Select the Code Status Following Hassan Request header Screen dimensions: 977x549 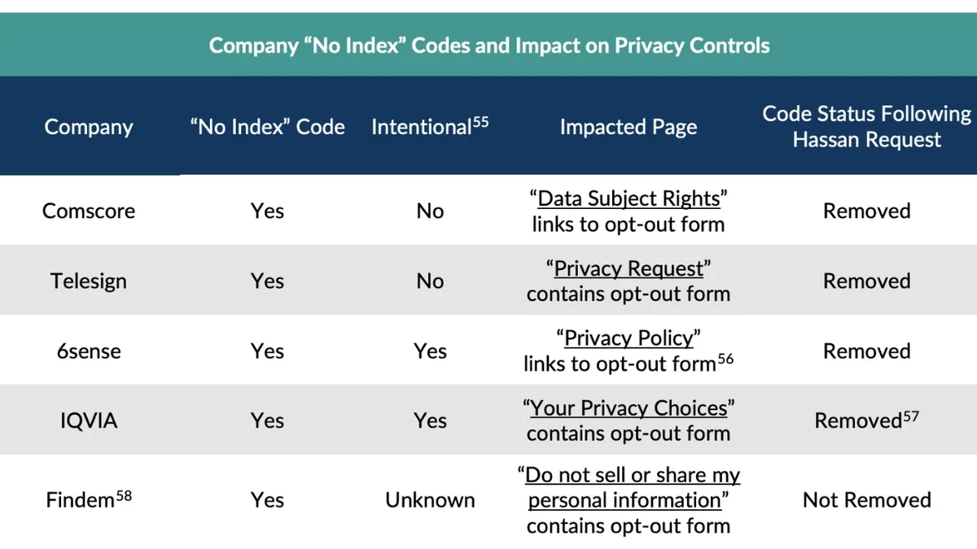866,127
